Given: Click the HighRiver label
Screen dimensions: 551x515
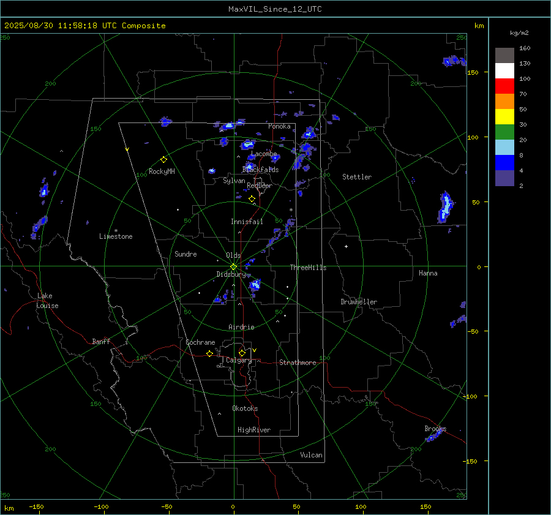Looking at the screenshot, I should pyautogui.click(x=254, y=430).
